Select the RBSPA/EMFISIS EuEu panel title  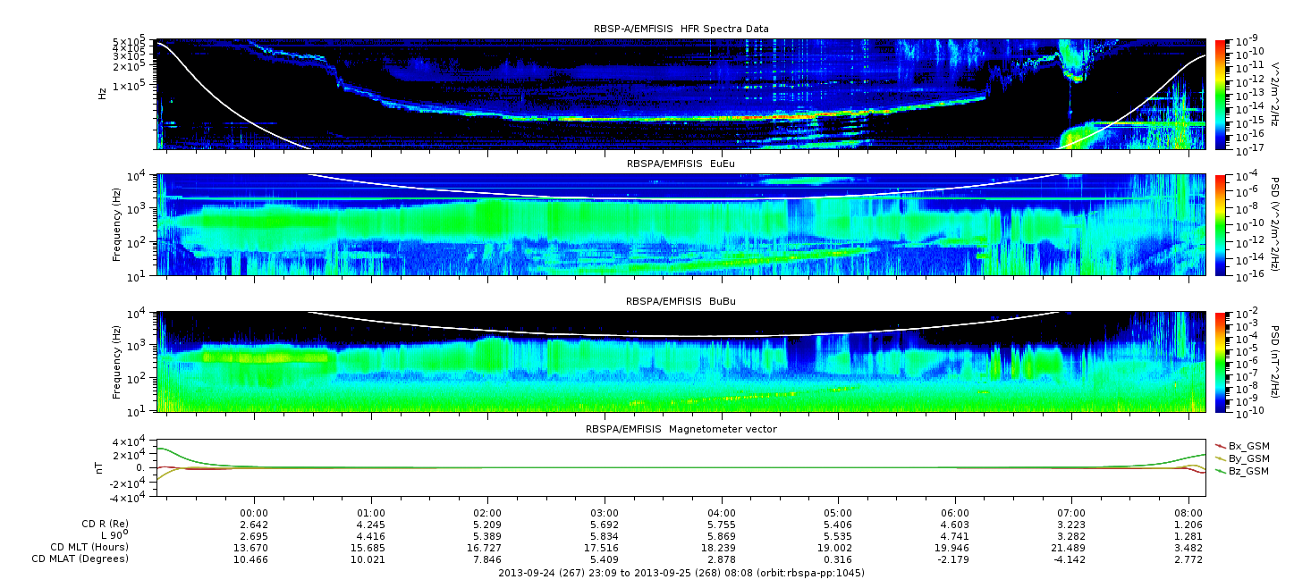pos(681,164)
